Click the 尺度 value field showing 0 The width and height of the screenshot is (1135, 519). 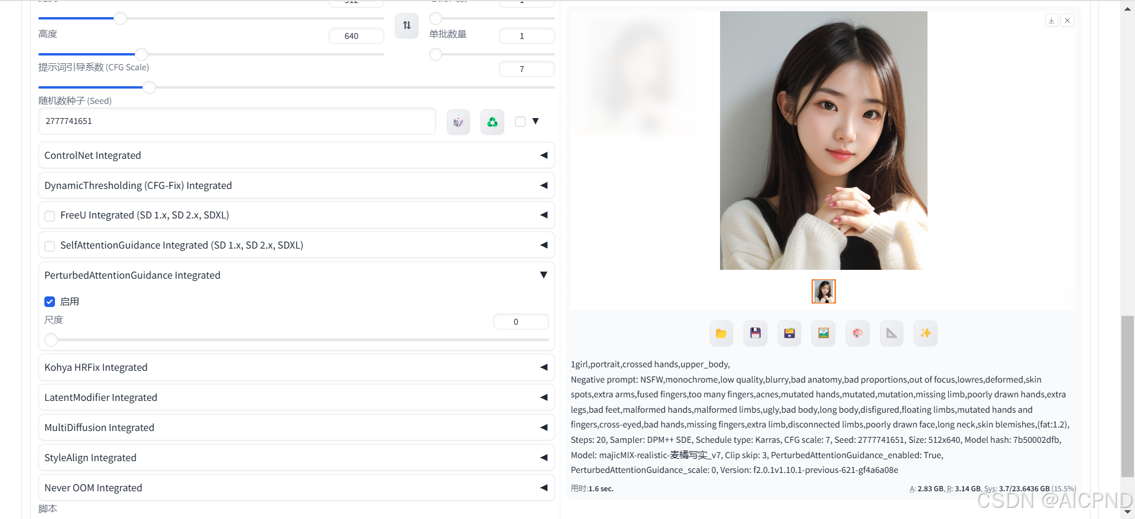tap(521, 322)
